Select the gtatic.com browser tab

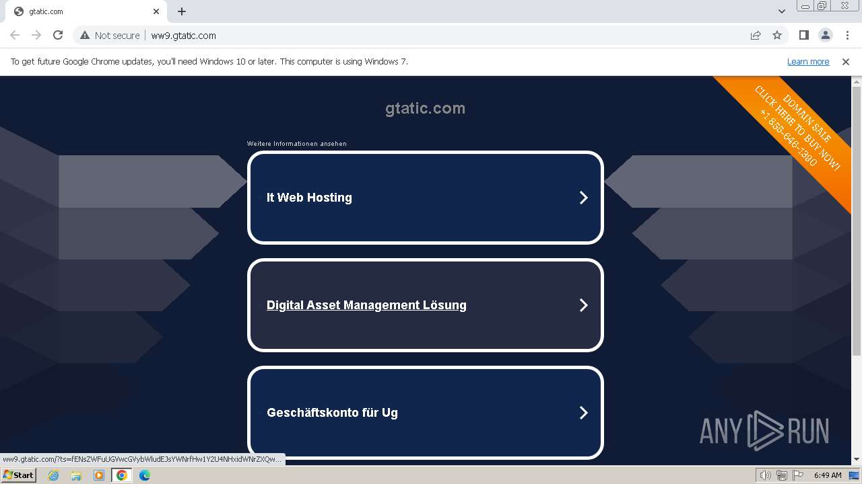[x=85, y=11]
